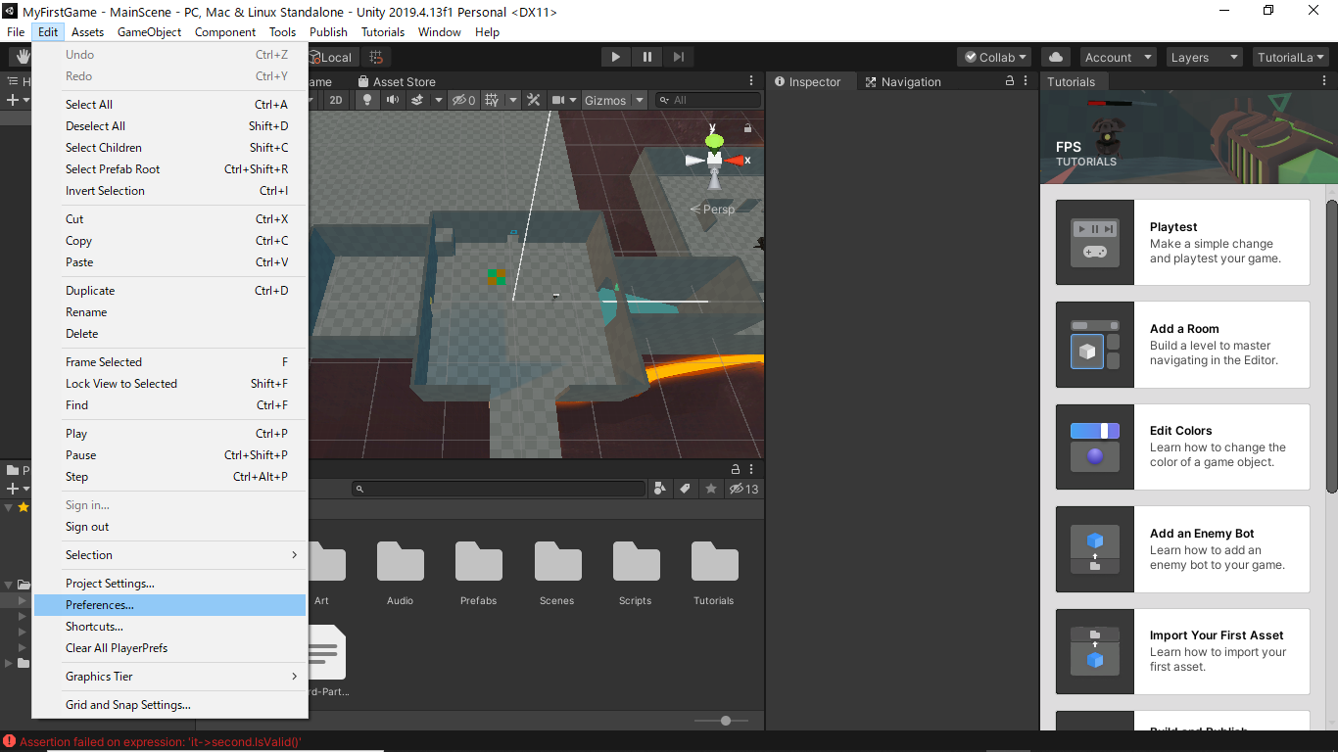1338x752 pixels.
Task: Open the Playtest tutorial card
Action: pyautogui.click(x=1182, y=243)
